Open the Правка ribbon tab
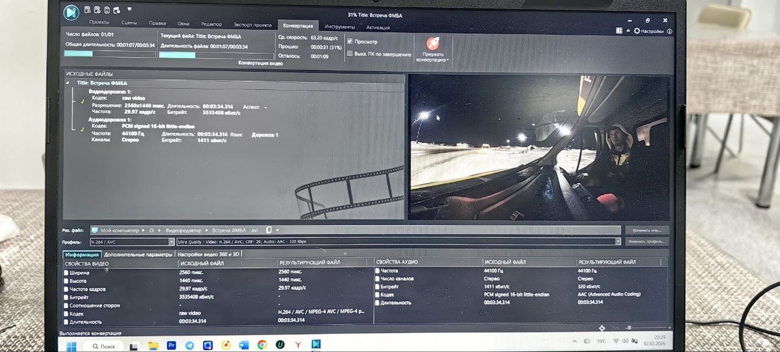Image resolution: width=780 pixels, height=352 pixels. pos(157,24)
